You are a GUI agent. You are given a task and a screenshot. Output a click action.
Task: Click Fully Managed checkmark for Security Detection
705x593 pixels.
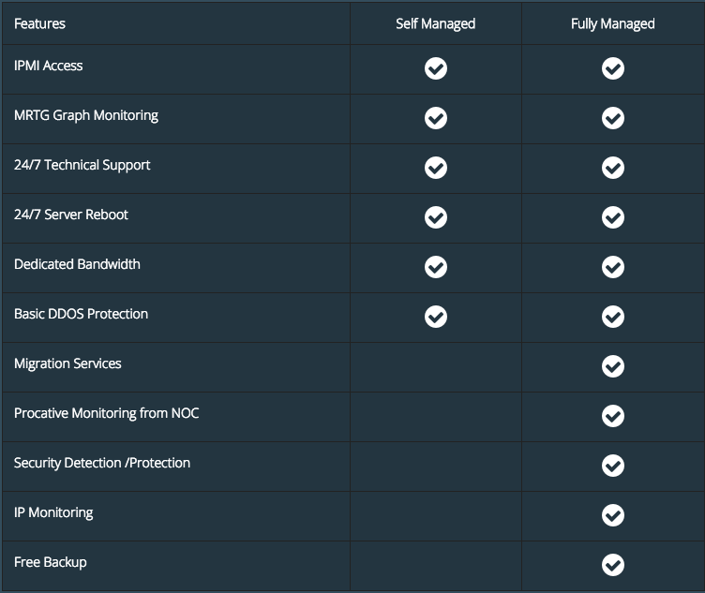613,466
